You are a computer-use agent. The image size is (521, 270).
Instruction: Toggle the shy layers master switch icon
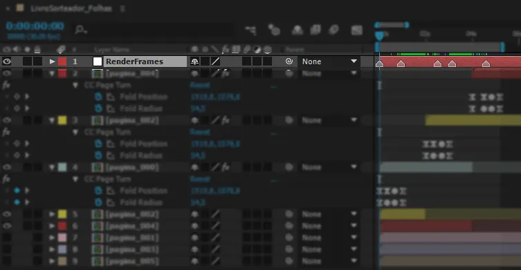pos(297,30)
